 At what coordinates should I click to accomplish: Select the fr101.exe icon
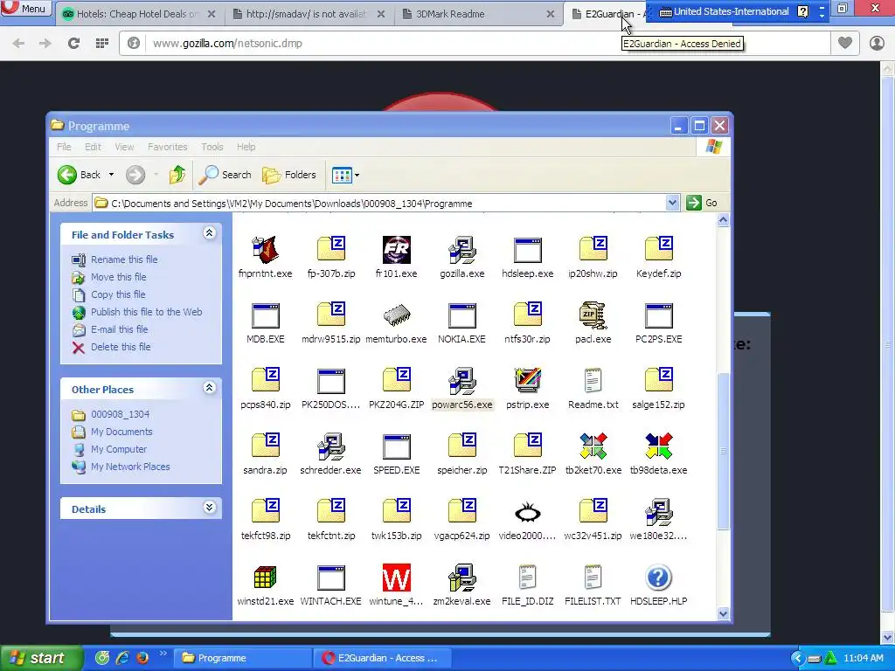coord(396,250)
